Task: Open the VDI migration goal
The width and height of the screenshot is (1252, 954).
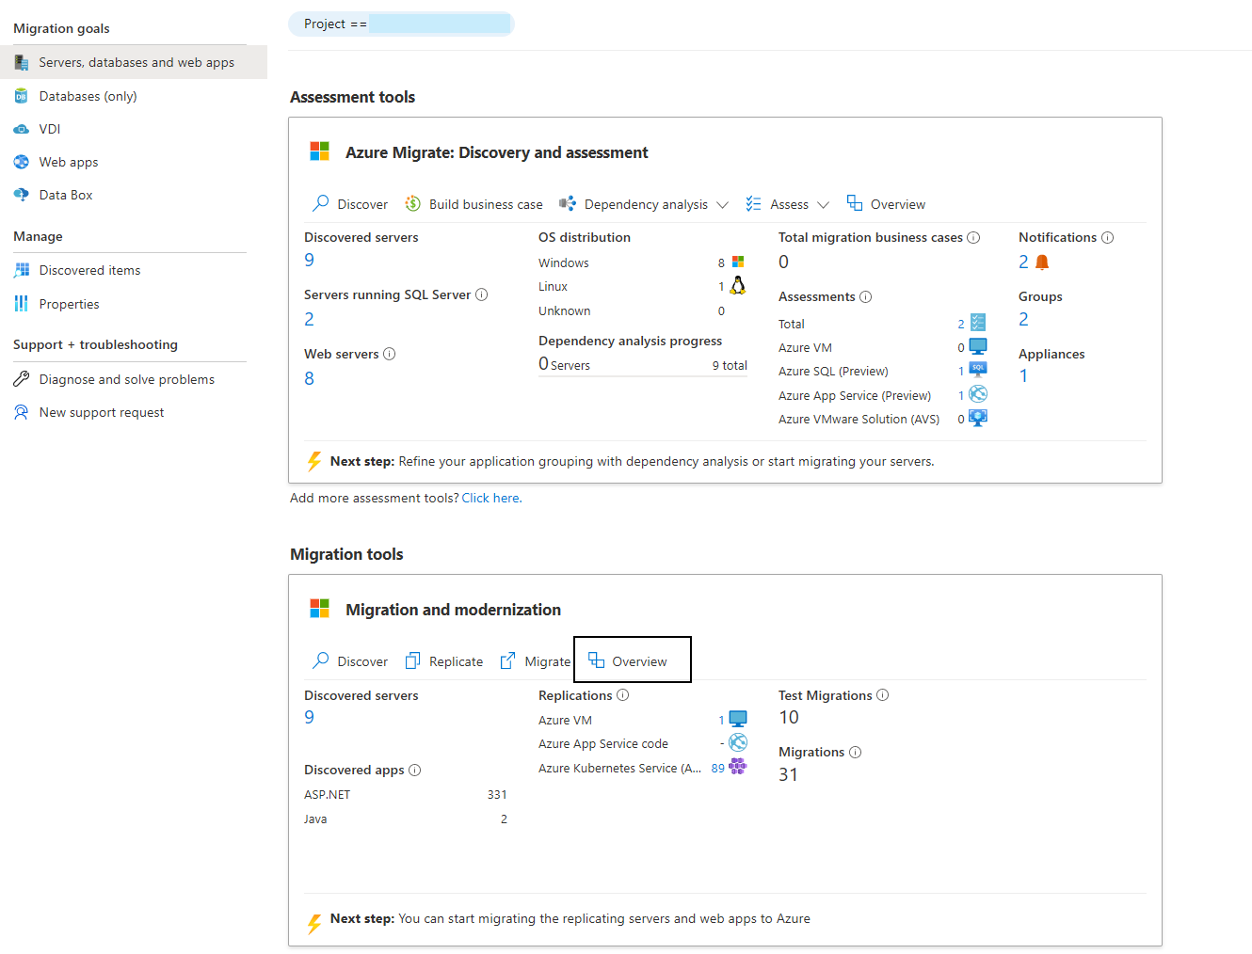Action: pyautogui.click(x=50, y=129)
